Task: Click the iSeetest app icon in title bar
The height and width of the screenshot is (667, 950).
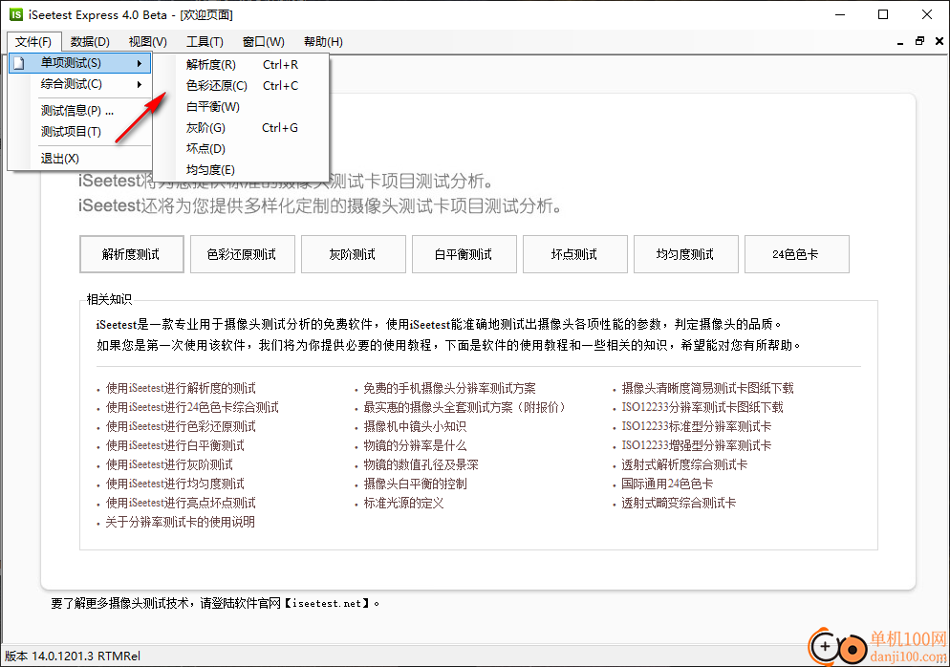Action: point(16,14)
